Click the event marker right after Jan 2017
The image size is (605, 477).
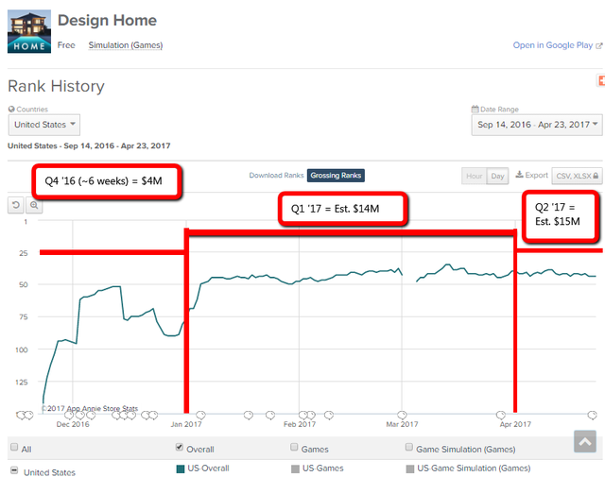(200, 415)
